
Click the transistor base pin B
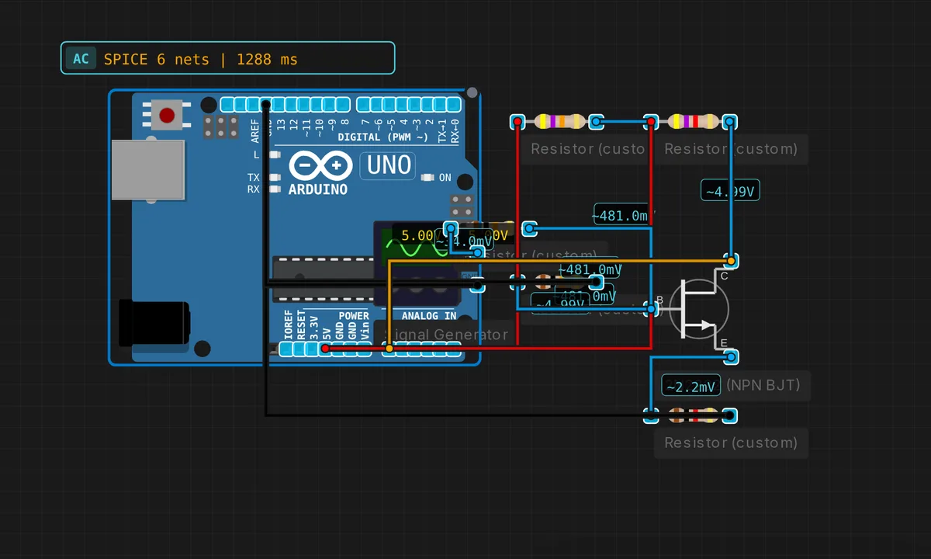(652, 308)
